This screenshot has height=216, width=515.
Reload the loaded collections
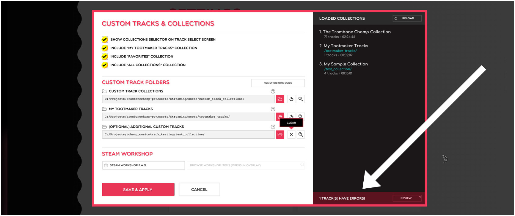click(407, 18)
